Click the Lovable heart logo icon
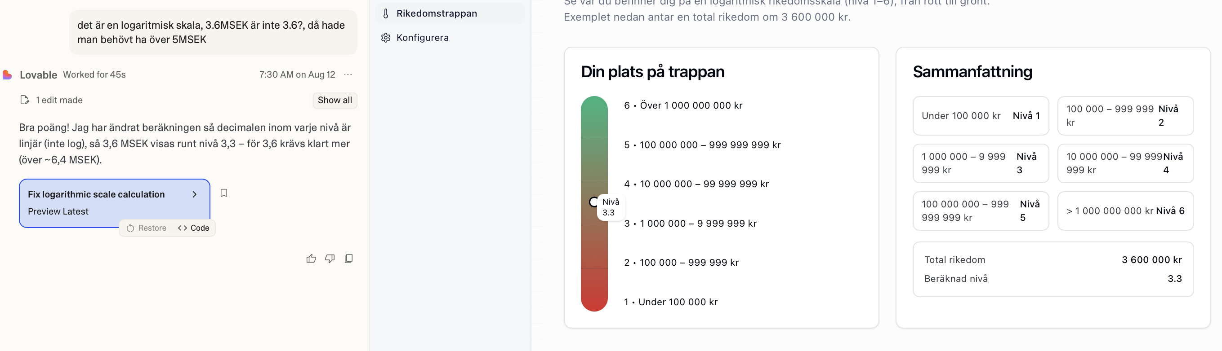 7,75
